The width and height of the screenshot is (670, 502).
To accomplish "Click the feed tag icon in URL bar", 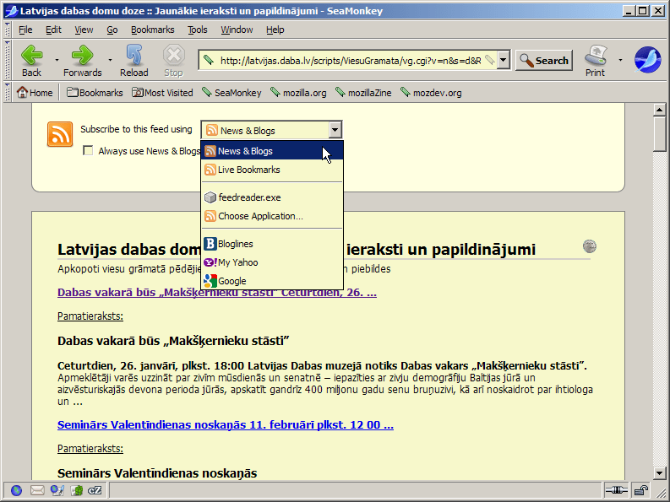I will [x=490, y=60].
